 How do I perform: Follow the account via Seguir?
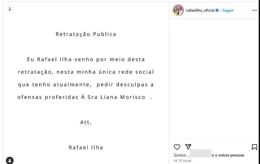pyautogui.click(x=228, y=11)
